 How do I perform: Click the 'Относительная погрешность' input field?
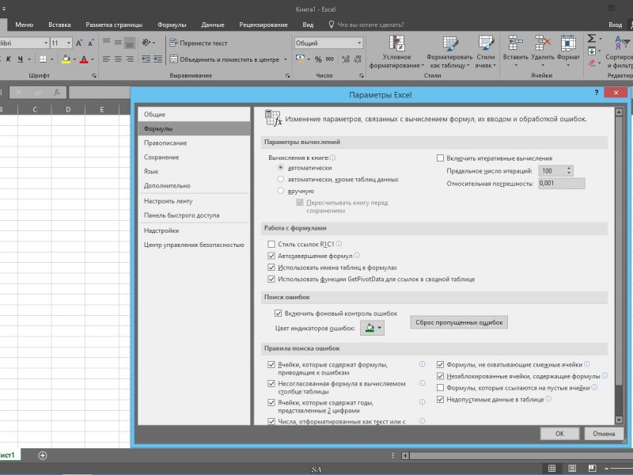(561, 183)
